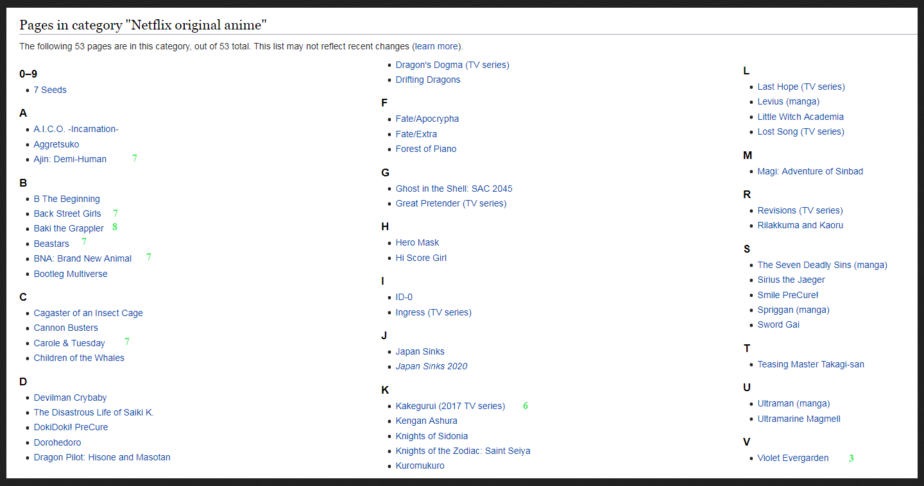Open the Sword Gai link

coord(779,324)
